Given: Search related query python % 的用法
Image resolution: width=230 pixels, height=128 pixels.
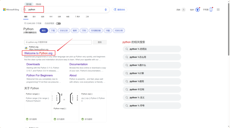Looking at the screenshot, I should pyautogui.click(x=152, y=49).
